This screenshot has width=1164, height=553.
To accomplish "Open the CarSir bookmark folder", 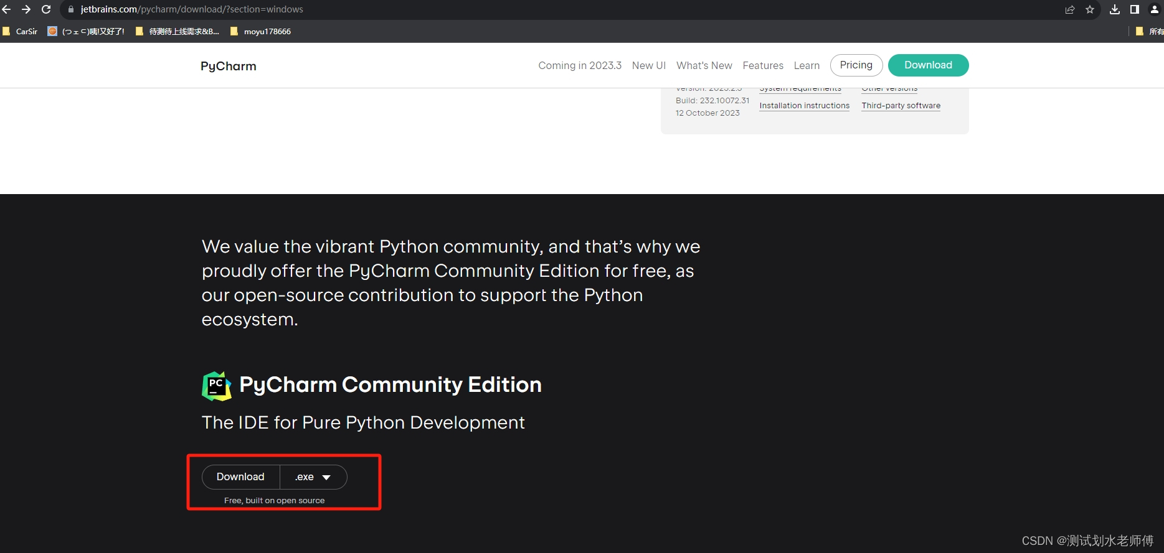I will [20, 31].
